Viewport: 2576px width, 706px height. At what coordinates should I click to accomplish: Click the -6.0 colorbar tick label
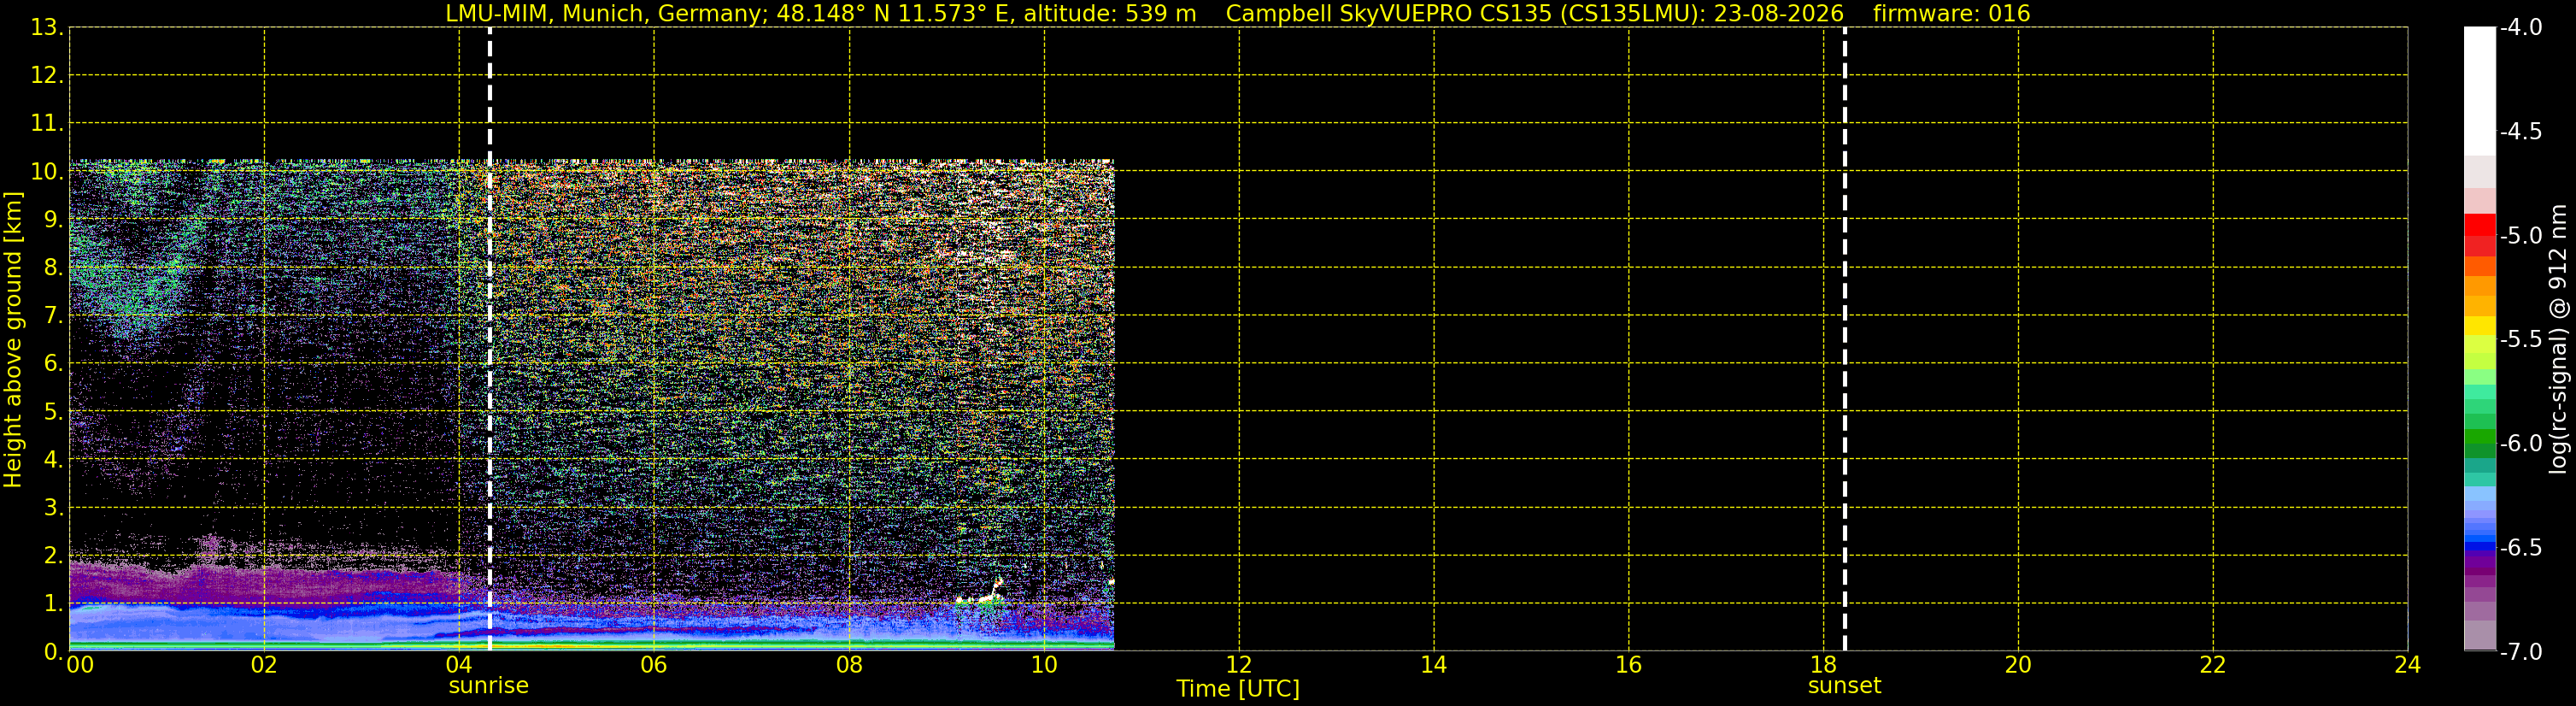pyautogui.click(x=2520, y=444)
